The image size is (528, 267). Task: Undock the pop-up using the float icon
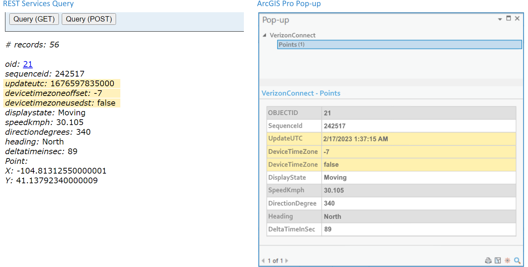[x=508, y=18]
